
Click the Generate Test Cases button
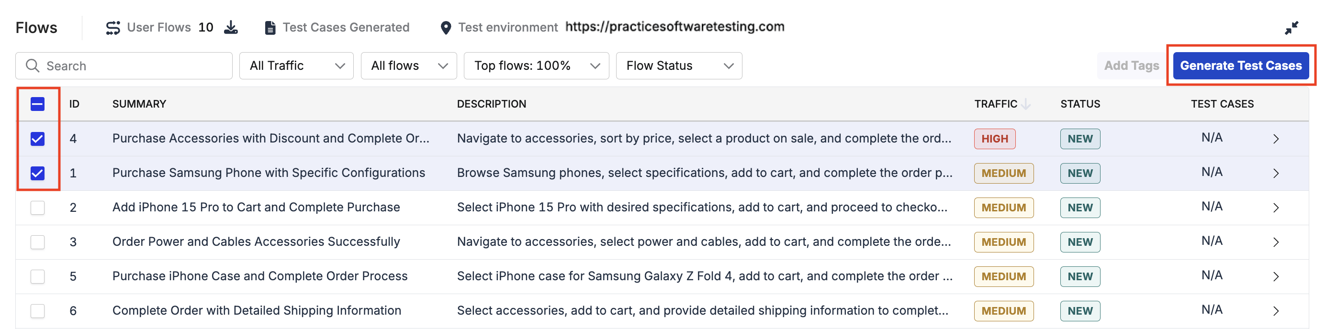1242,66
